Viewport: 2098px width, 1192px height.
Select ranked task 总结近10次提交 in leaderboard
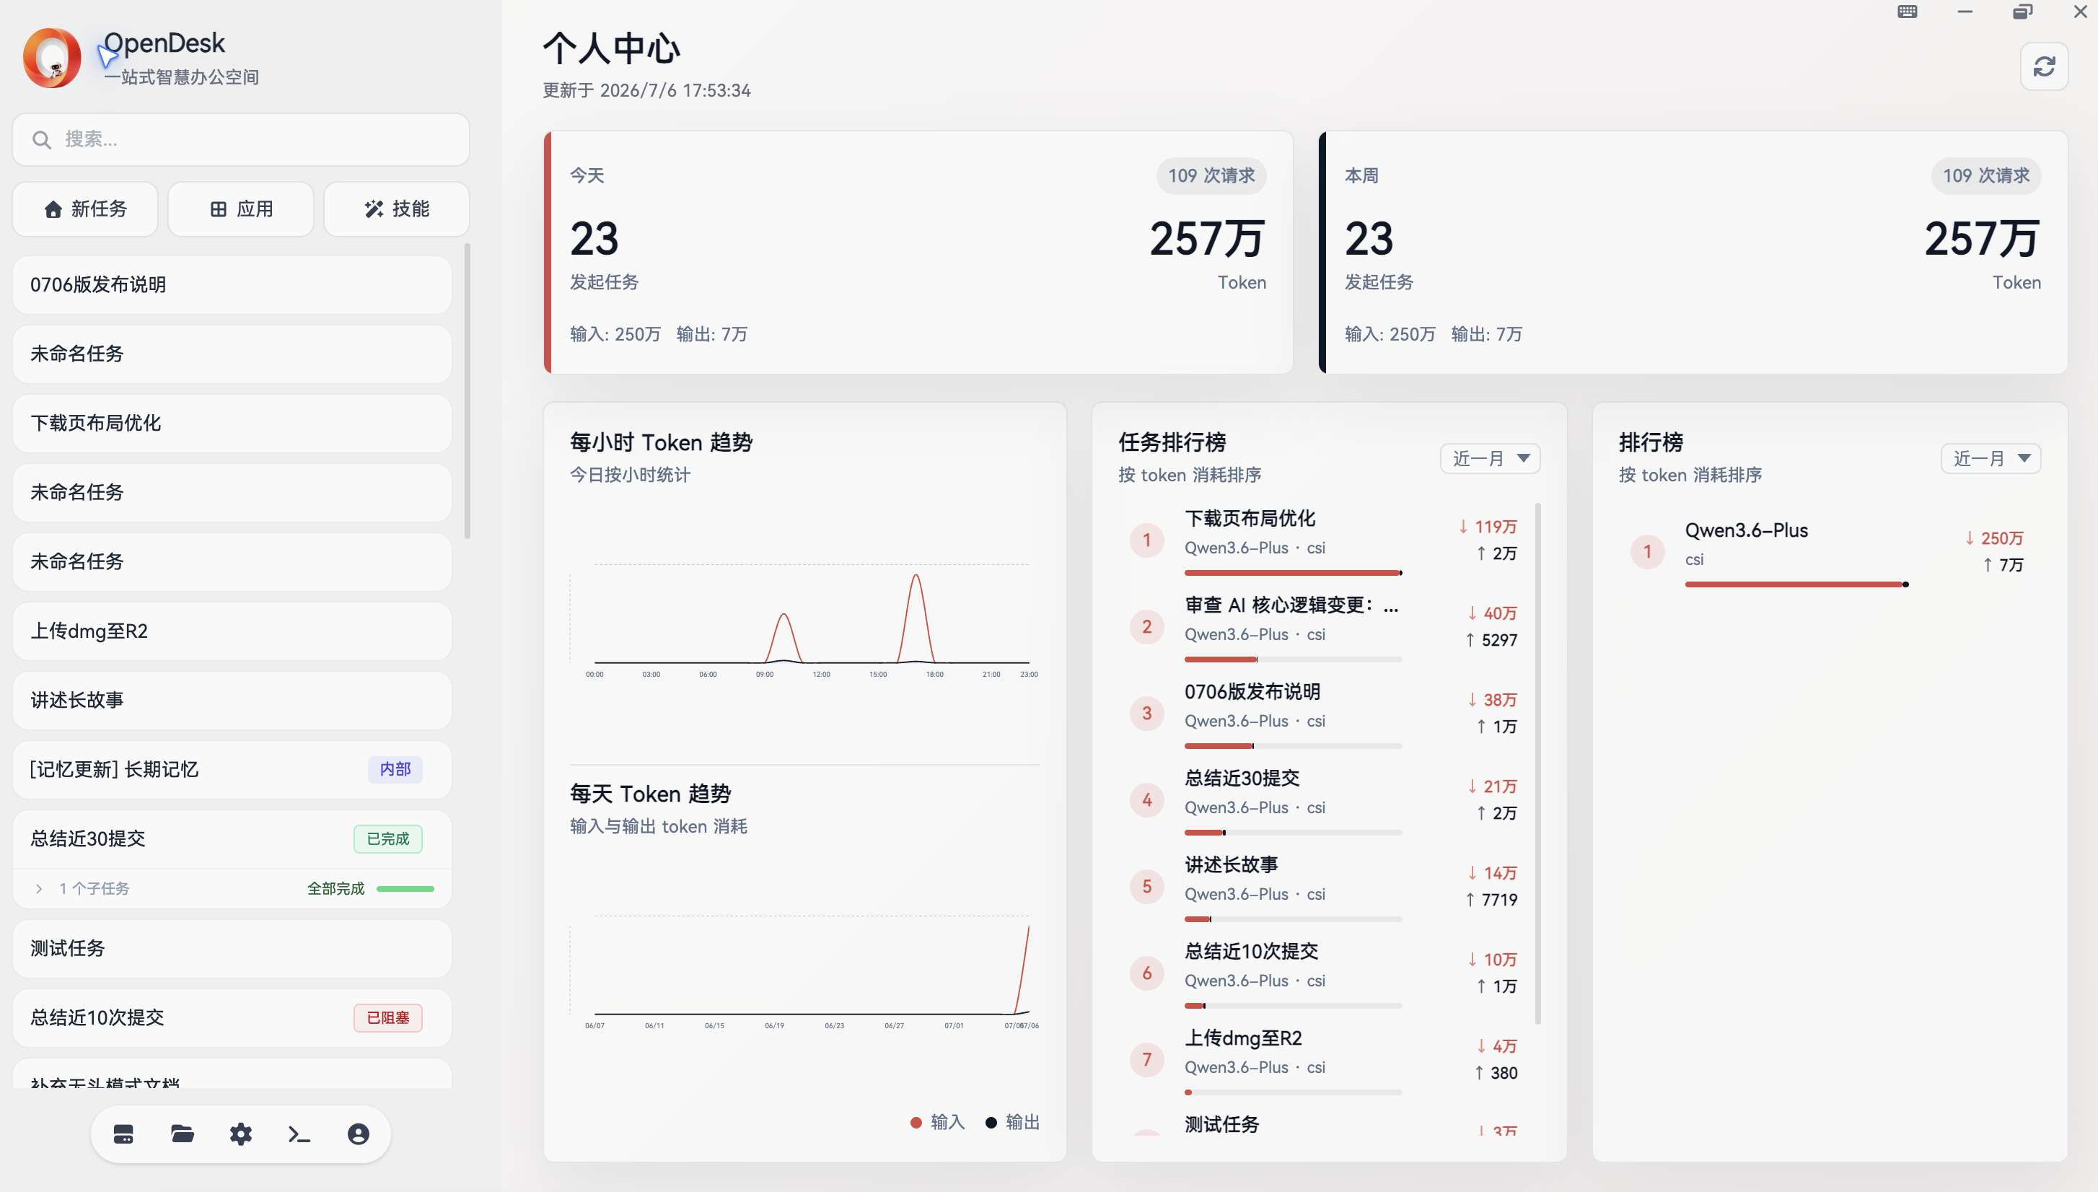pyautogui.click(x=1323, y=973)
